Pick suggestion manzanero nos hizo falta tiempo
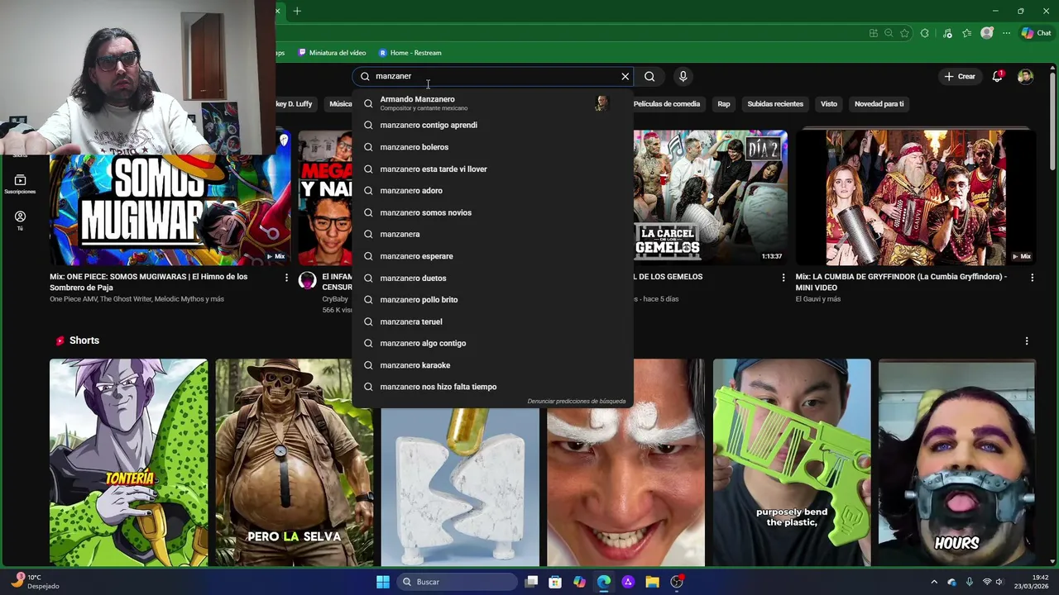Screen dimensions: 1059x595 tap(493, 387)
